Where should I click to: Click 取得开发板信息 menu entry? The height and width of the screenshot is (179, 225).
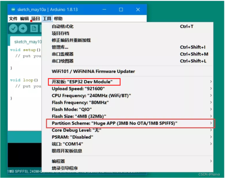[x=128, y=151]
